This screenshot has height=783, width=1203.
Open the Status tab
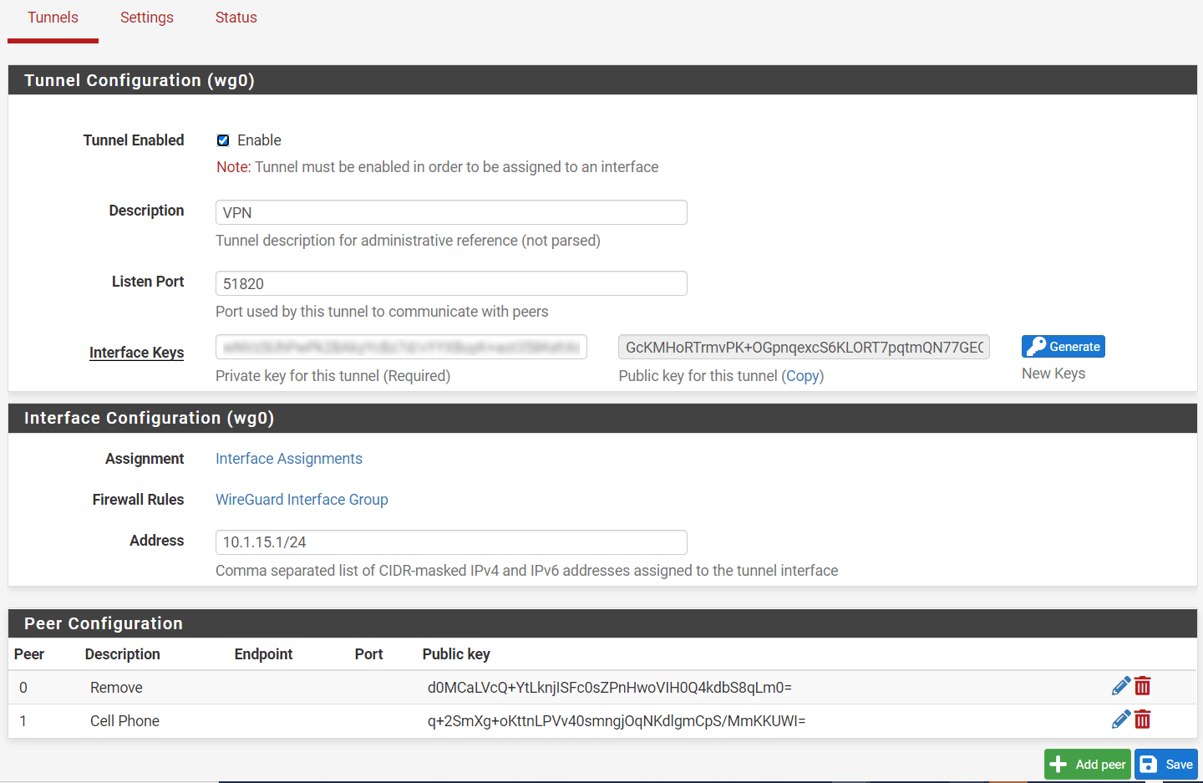click(236, 18)
